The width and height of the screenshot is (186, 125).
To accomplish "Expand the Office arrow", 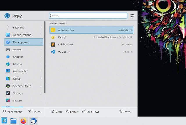I will (x=40, y=79).
